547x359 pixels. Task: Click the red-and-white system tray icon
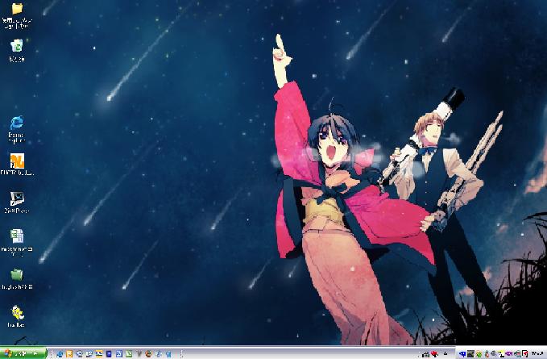click(x=524, y=354)
